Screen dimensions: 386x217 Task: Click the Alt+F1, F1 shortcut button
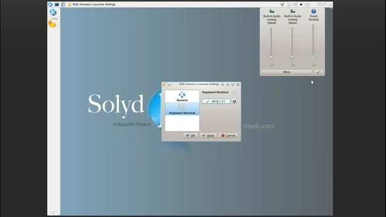(216, 101)
